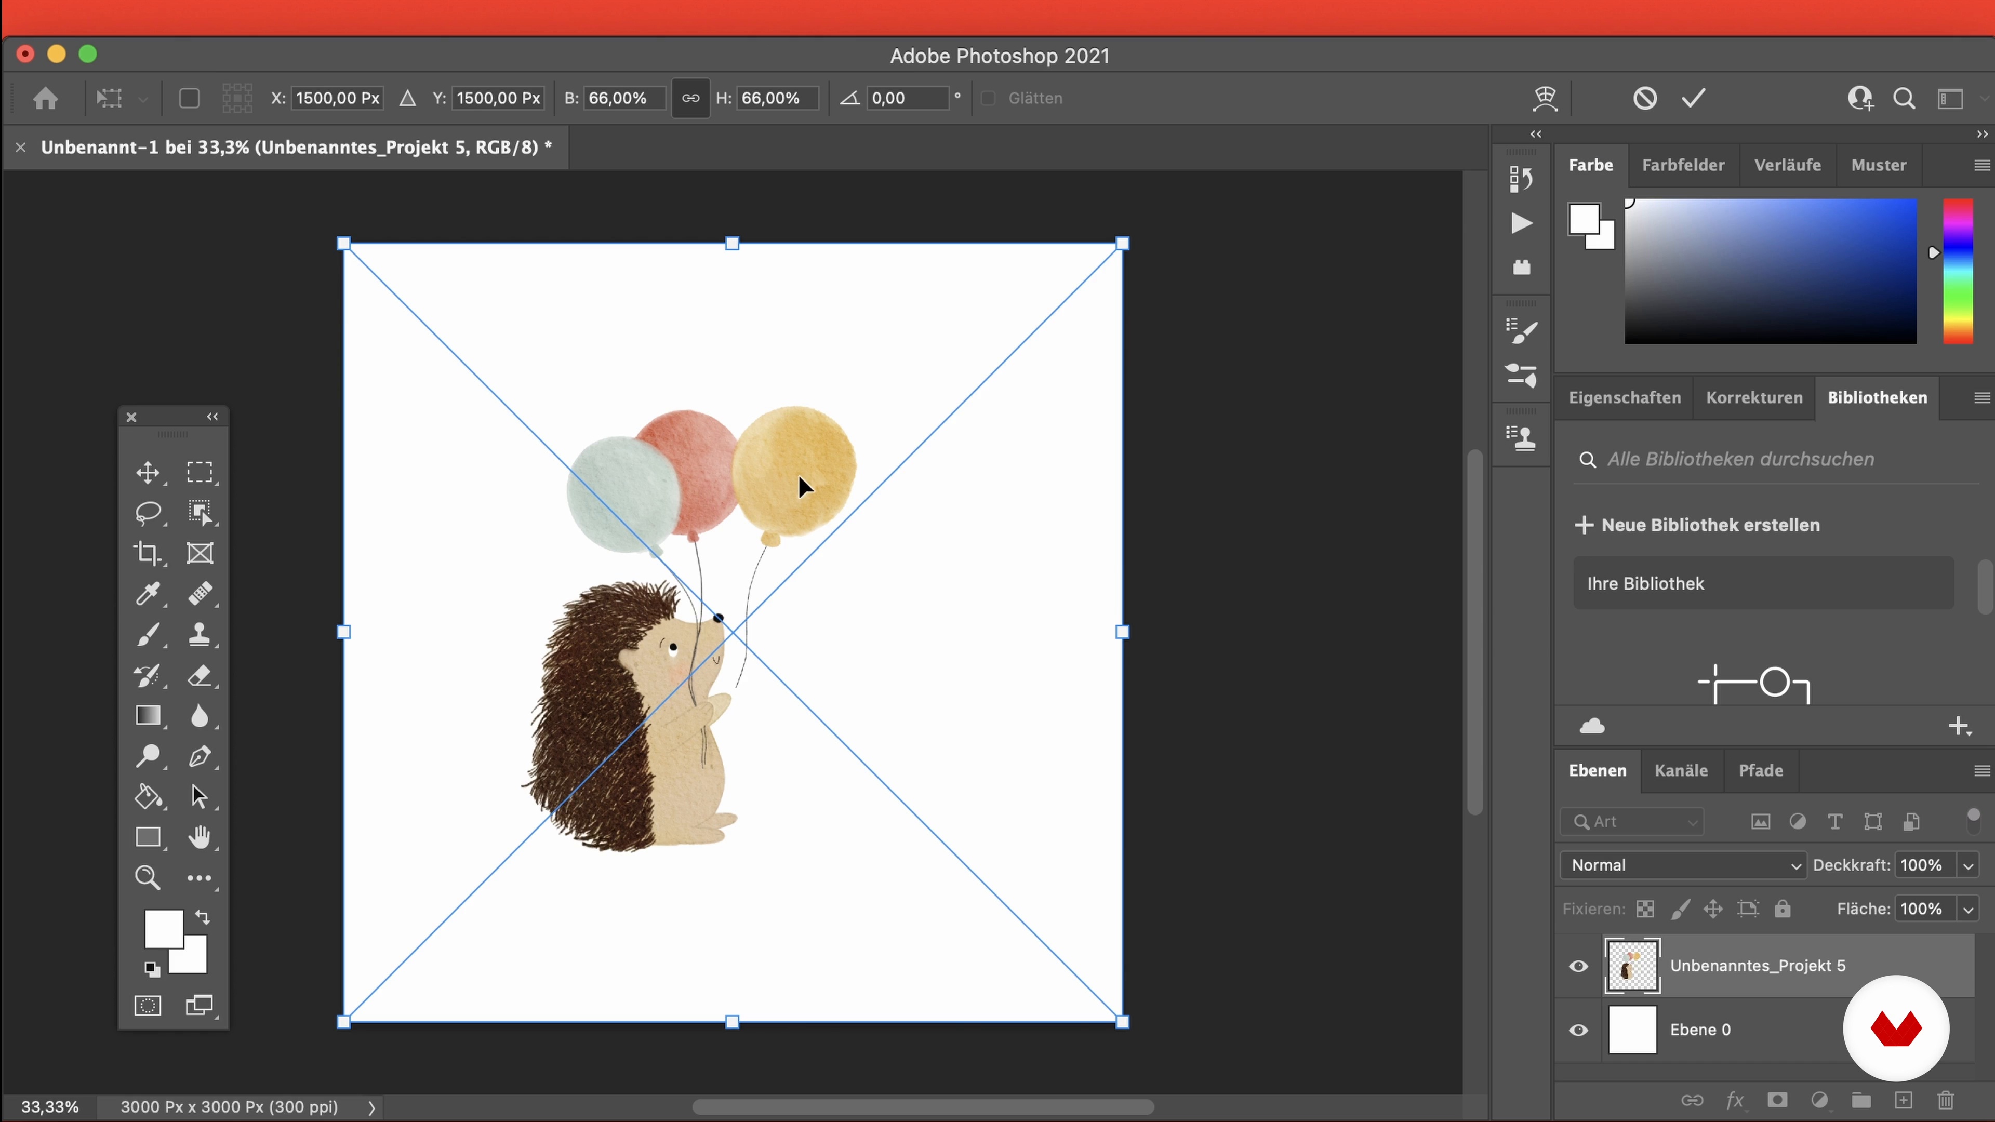Select the Hand tool
Viewport: 1995px width, 1122px height.
click(199, 837)
